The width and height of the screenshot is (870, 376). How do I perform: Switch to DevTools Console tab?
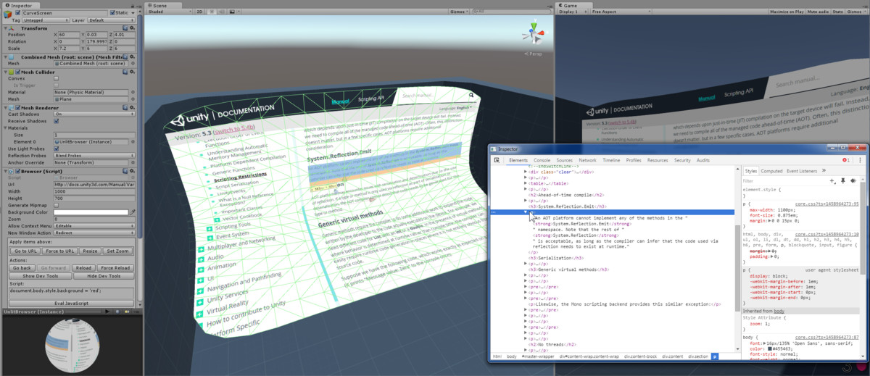pyautogui.click(x=542, y=160)
